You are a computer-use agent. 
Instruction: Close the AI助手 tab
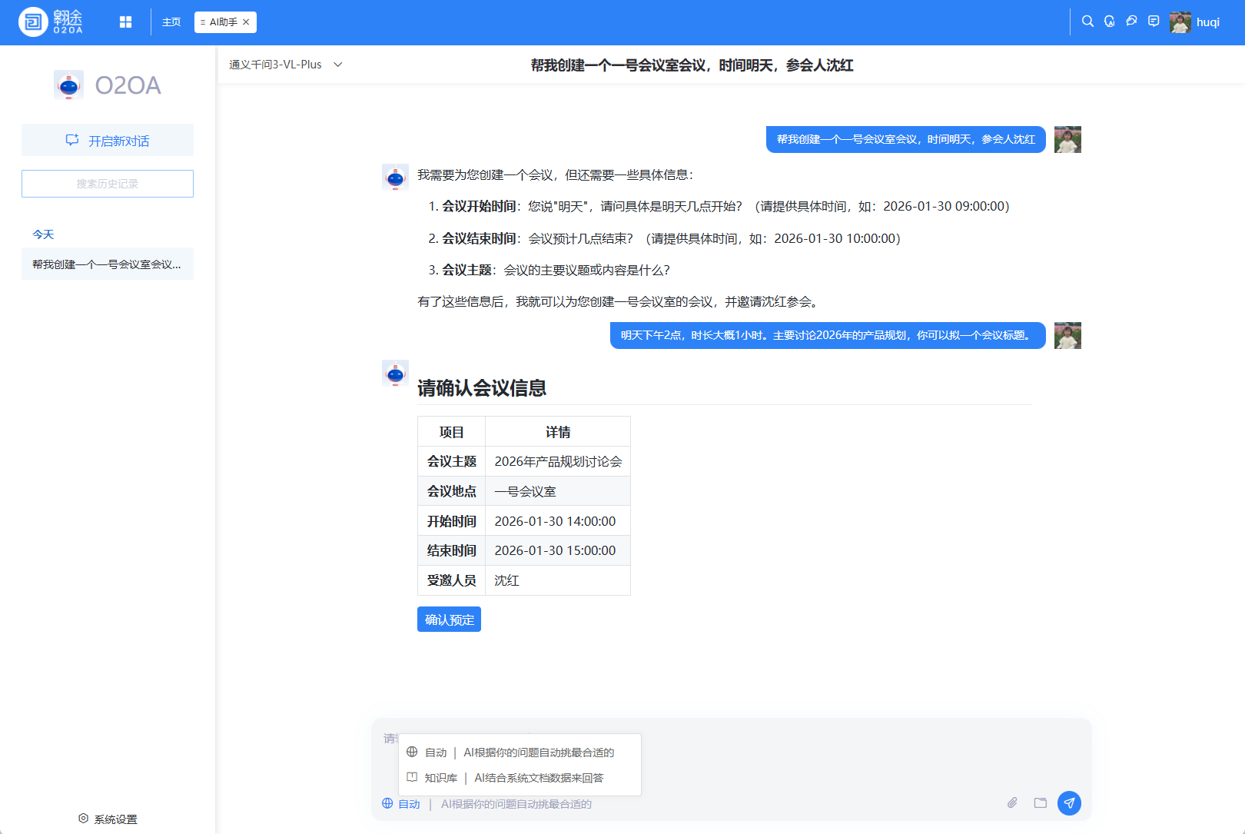coord(246,22)
